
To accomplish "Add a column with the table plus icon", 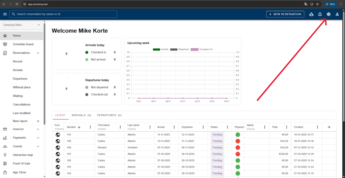I will pyautogui.click(x=329, y=127).
